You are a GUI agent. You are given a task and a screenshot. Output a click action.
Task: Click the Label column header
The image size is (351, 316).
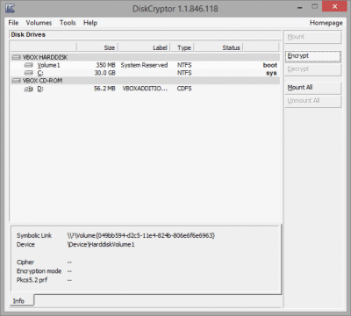coord(144,47)
